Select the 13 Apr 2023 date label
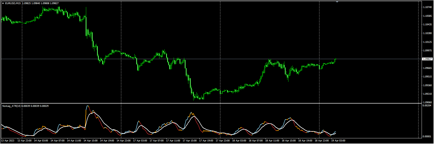Image resolution: width=434 pixels, height=144 pixels. 7,141
